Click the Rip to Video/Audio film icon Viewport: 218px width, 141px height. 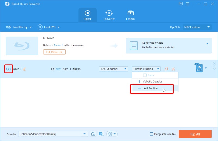coord(134,45)
